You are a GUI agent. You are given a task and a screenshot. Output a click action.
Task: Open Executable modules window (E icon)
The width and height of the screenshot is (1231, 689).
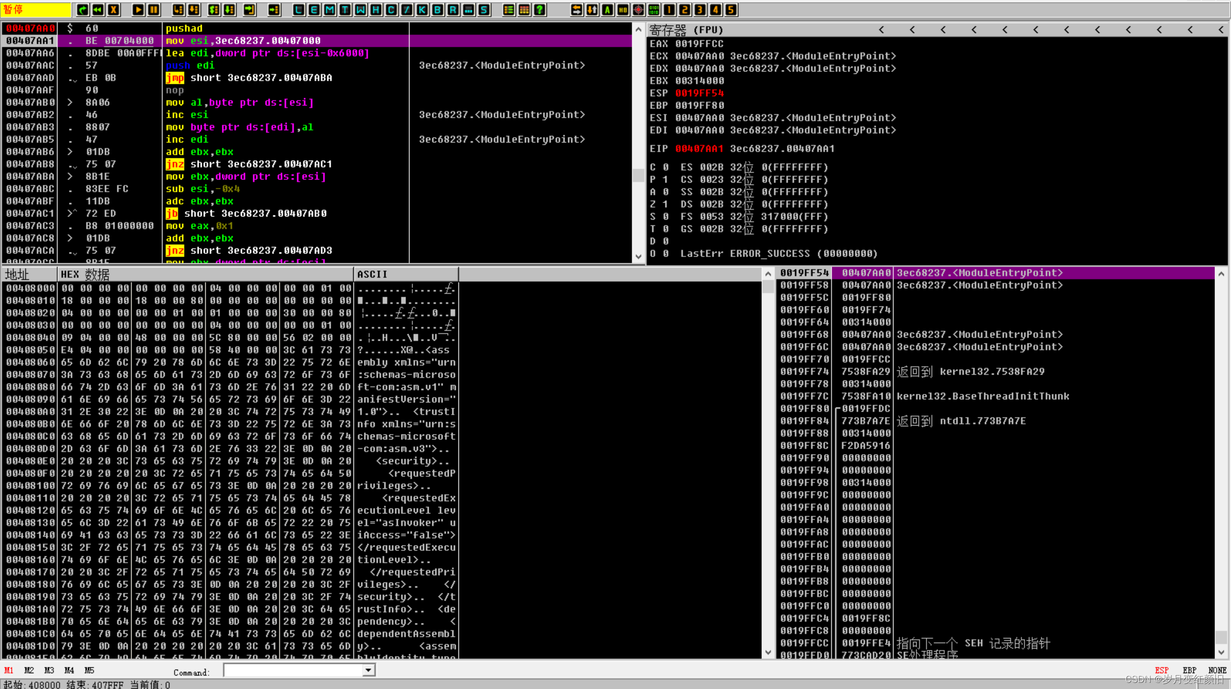[314, 10]
